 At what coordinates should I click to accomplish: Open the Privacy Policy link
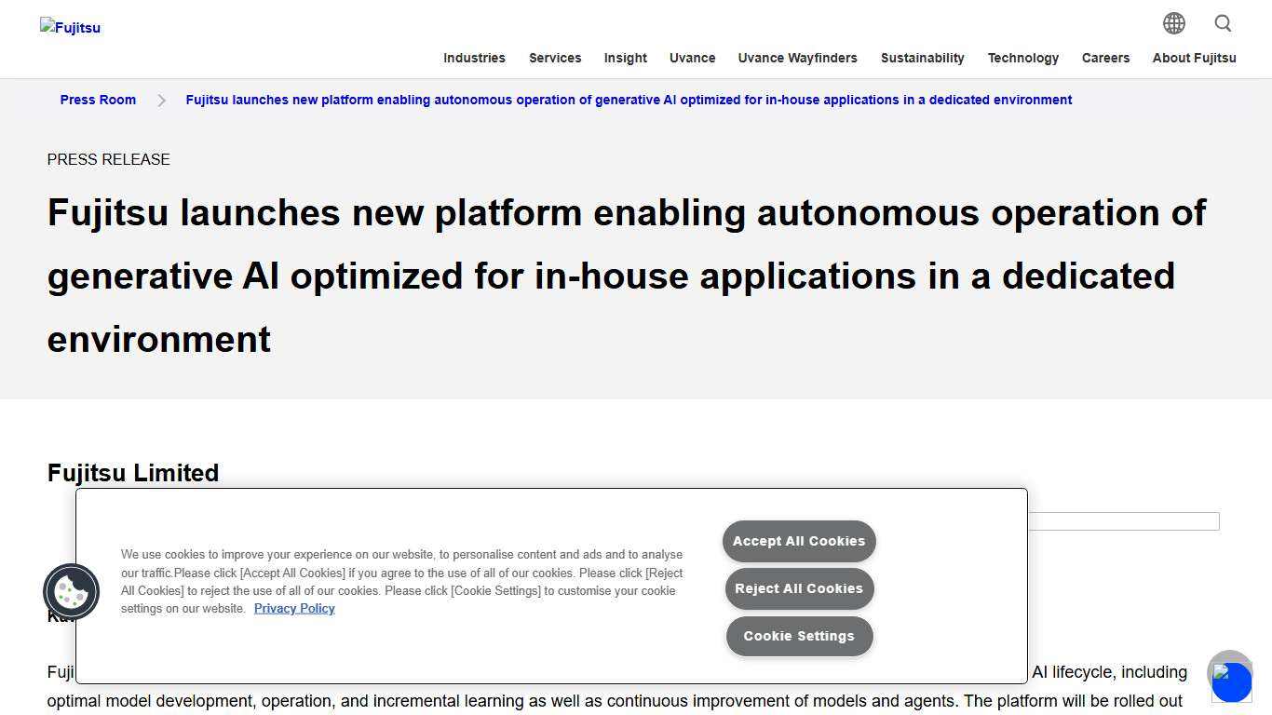coord(294,608)
